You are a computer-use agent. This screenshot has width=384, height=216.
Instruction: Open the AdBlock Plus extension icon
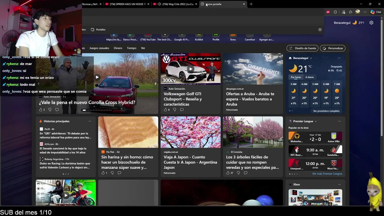[x=328, y=12]
